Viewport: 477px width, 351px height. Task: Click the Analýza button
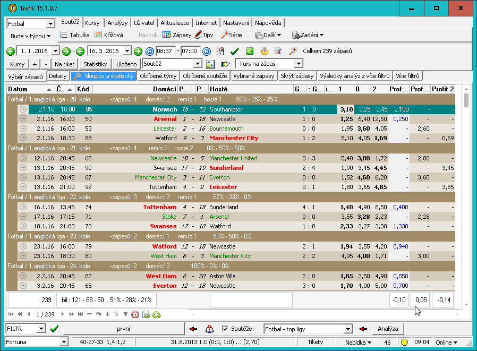[388, 329]
